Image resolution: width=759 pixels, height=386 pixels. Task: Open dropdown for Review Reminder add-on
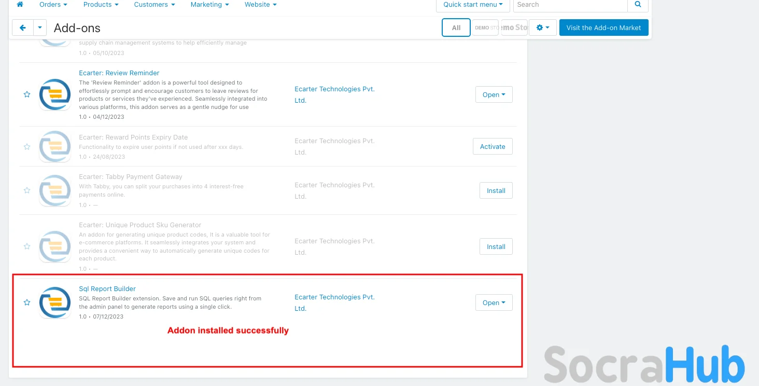coord(494,94)
